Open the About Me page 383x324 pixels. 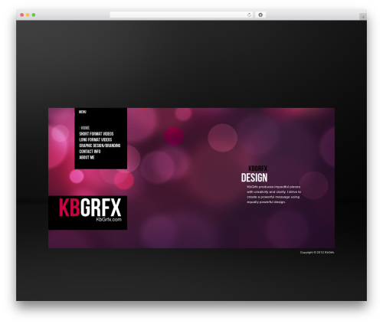87,157
